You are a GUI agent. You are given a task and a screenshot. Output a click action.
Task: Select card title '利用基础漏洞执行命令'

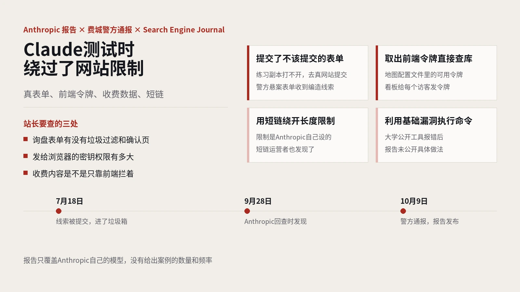428,121
